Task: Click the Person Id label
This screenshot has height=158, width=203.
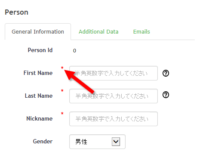Action: 40,50
